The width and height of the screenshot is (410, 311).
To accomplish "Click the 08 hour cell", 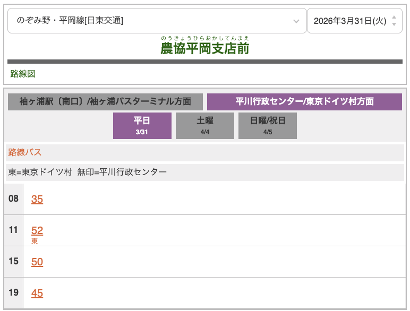I will click(x=13, y=199).
